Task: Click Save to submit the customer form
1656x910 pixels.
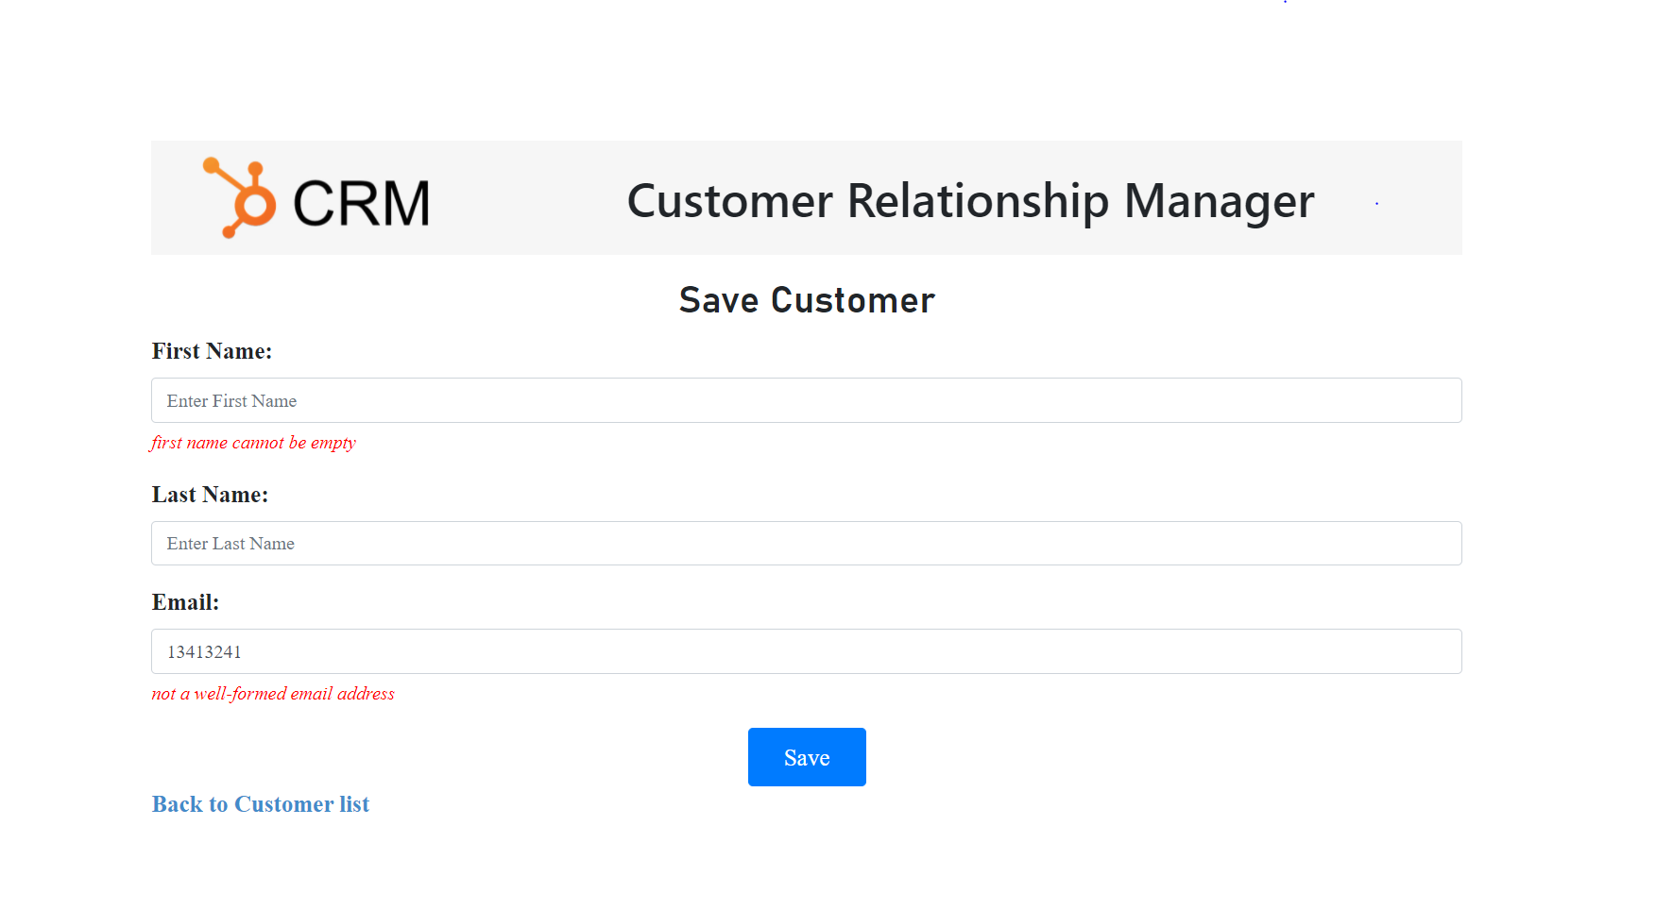Action: [806, 756]
